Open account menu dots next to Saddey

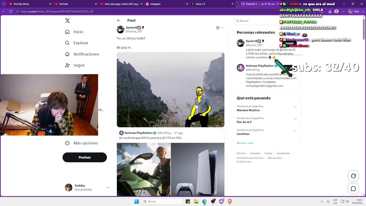click(108, 187)
